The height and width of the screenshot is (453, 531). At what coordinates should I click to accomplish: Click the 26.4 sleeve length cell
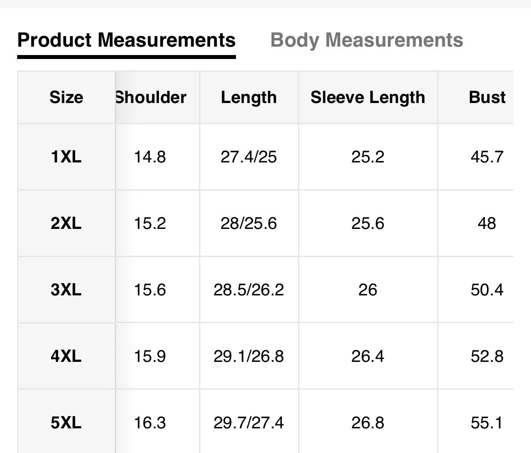(368, 356)
